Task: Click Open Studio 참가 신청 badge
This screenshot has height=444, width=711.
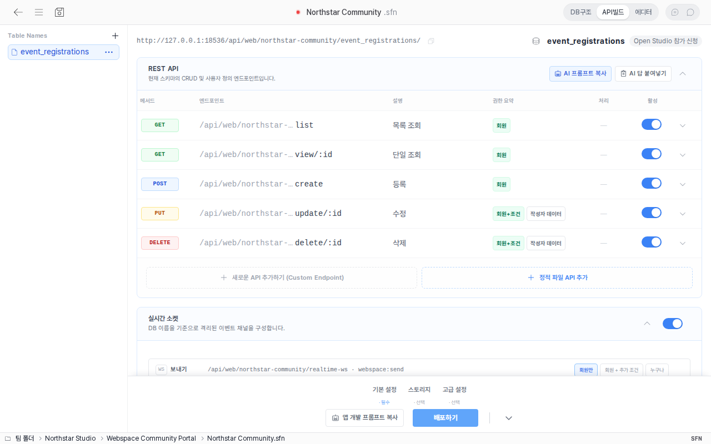Action: click(665, 41)
